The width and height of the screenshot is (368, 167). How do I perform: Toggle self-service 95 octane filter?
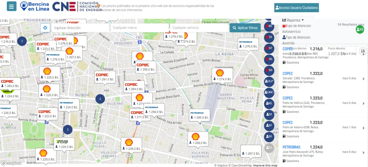(269, 59)
